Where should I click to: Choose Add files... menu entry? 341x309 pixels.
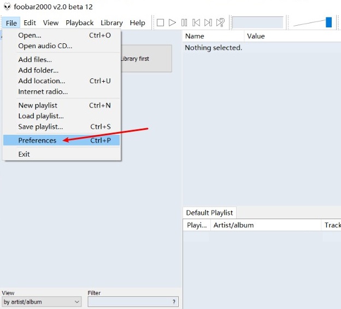[61, 60]
